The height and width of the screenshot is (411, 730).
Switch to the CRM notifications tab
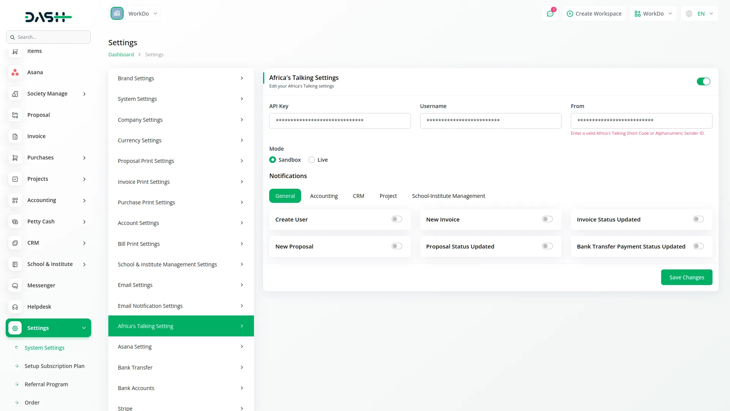358,196
